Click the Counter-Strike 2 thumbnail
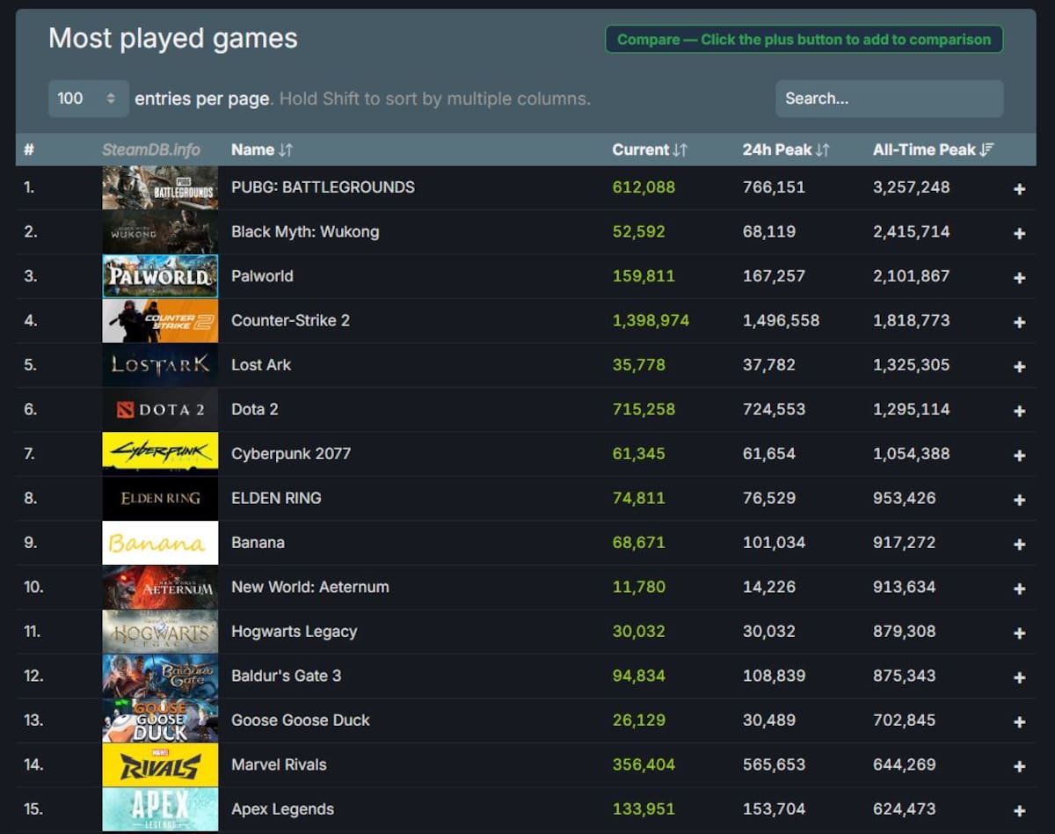Screen dimensions: 1055x834 point(160,320)
